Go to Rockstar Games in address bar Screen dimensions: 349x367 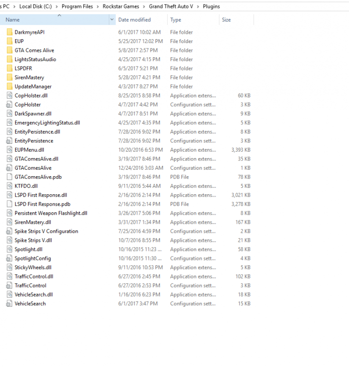[x=121, y=6]
